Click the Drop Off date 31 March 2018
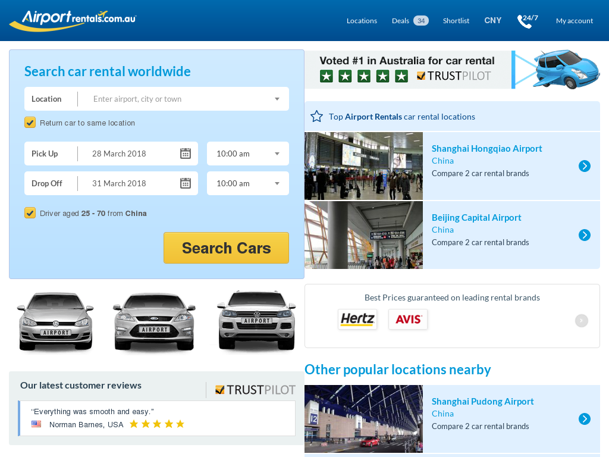This screenshot has width=609, height=457. pos(119,183)
